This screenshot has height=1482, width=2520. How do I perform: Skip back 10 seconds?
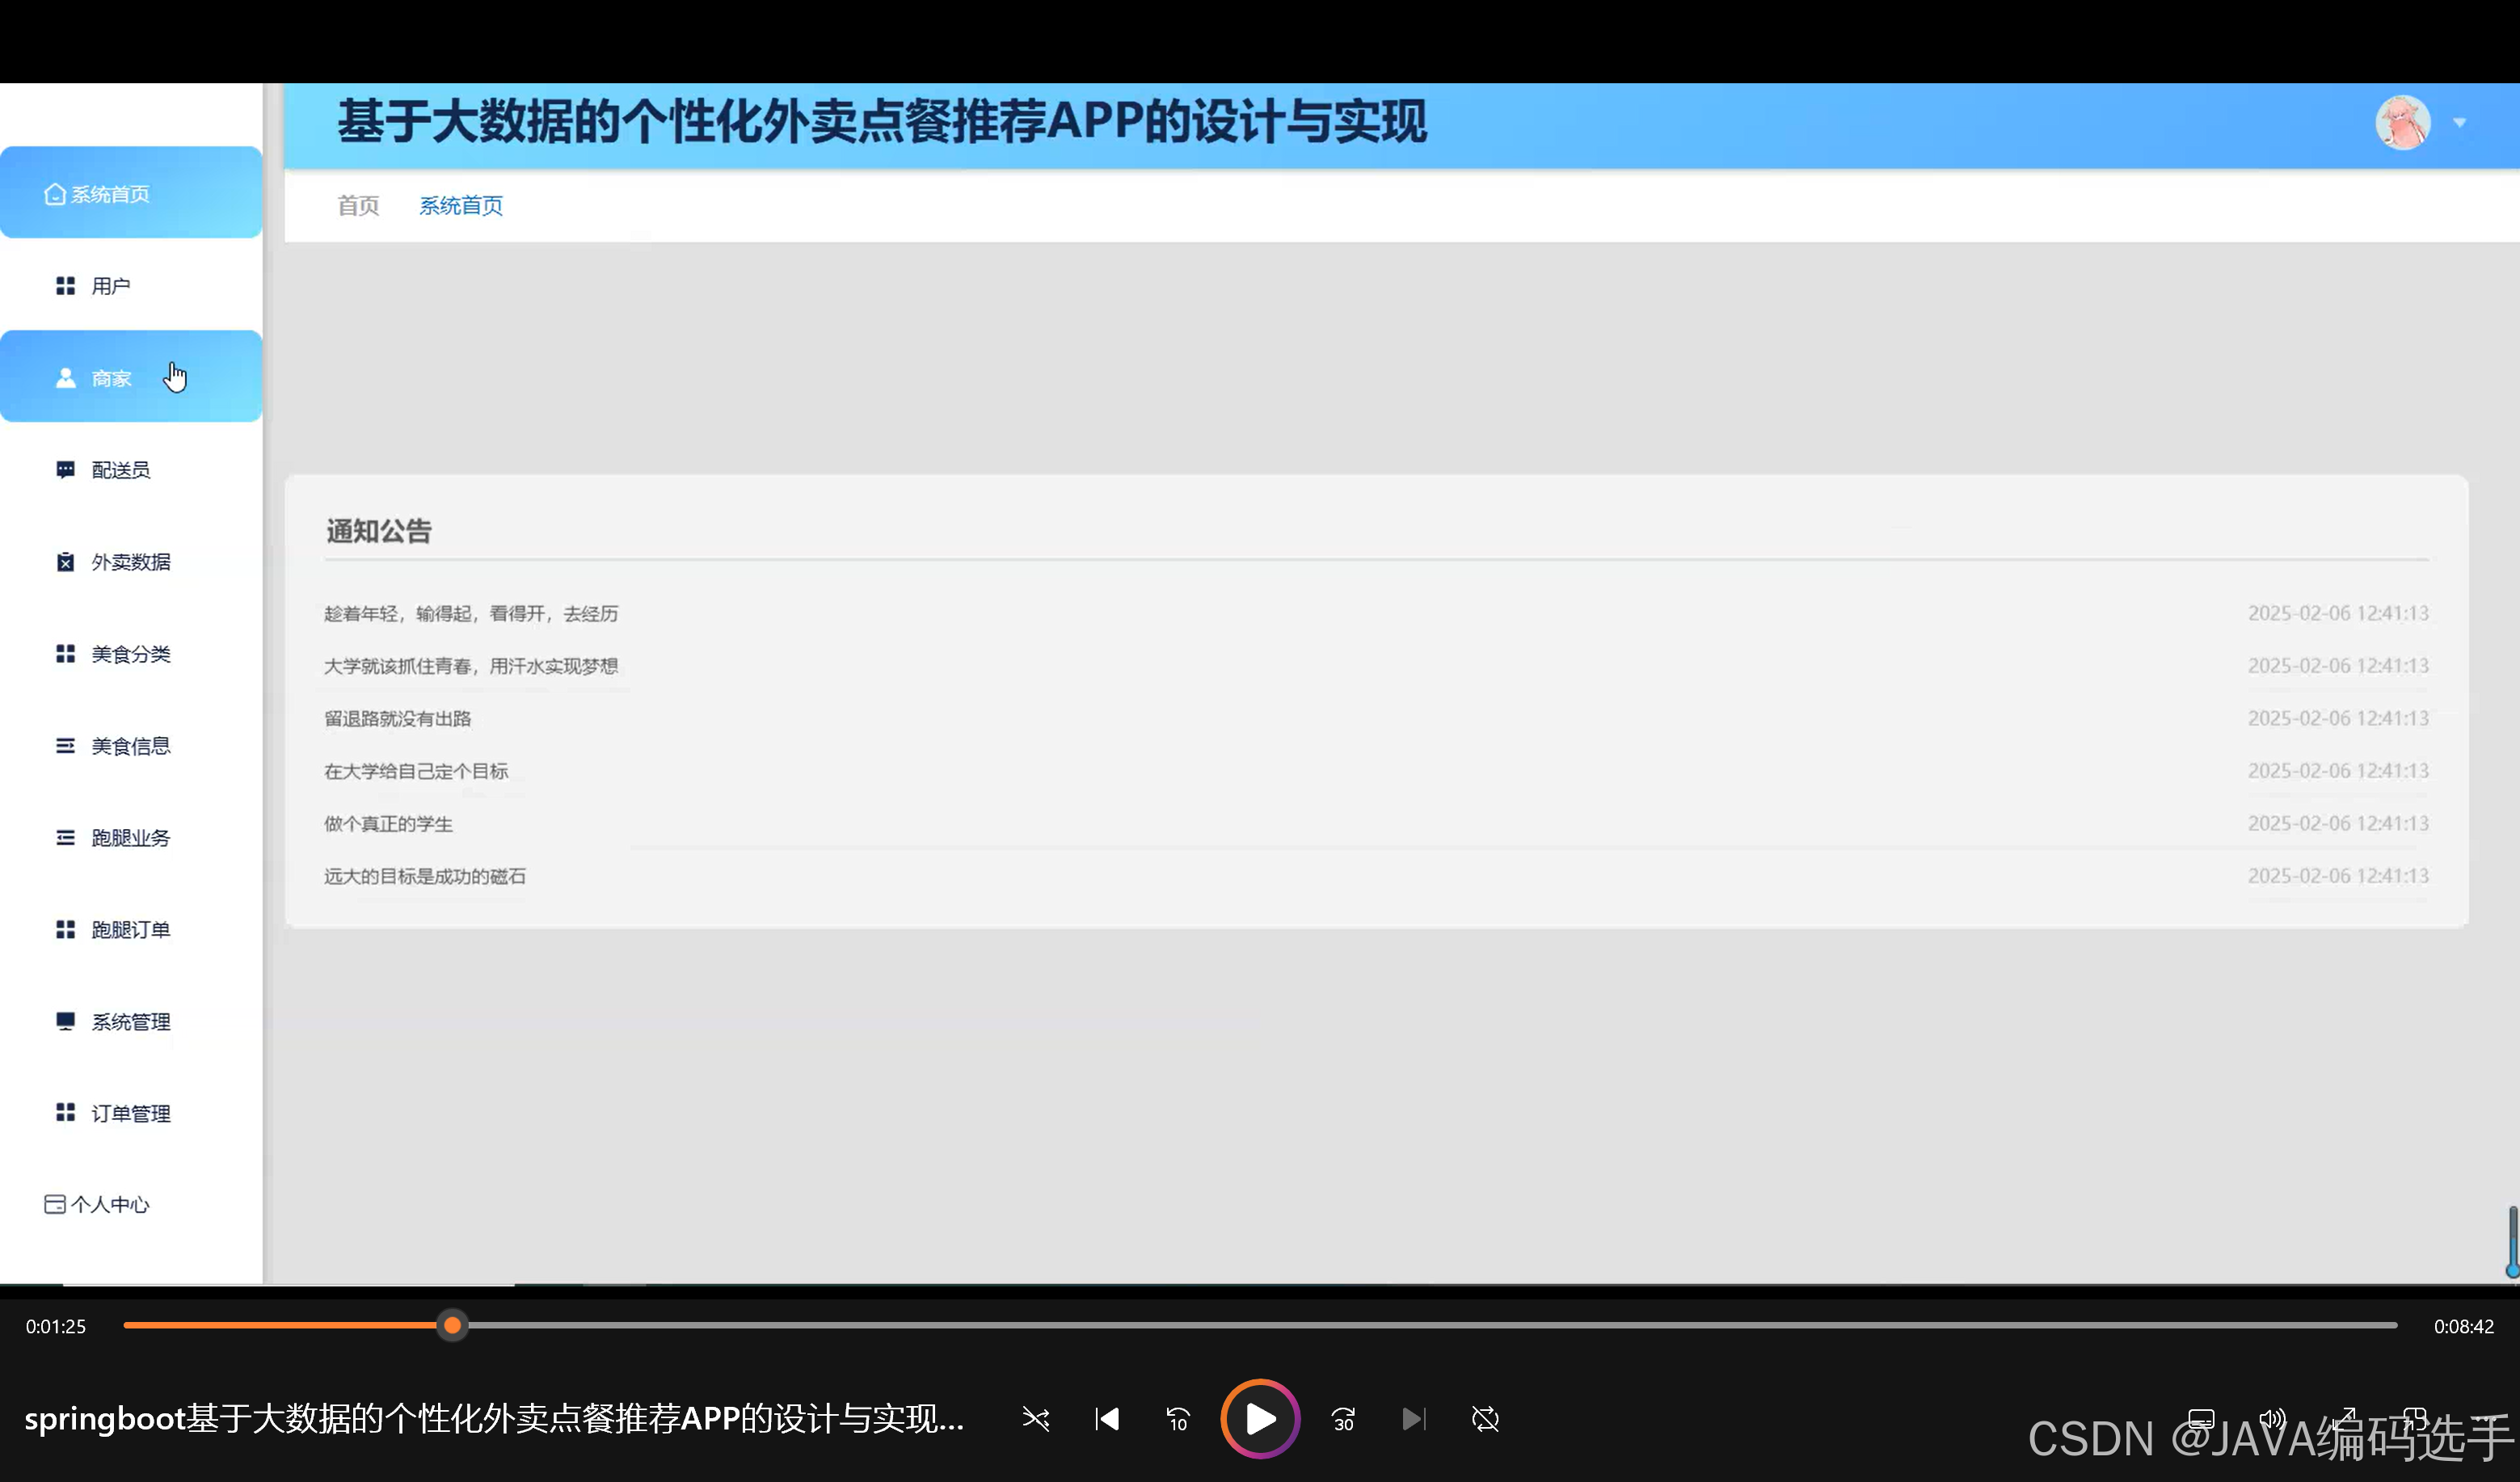click(x=1178, y=1418)
